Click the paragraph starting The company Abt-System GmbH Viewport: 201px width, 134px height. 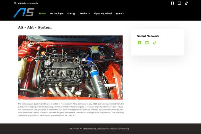71,110
